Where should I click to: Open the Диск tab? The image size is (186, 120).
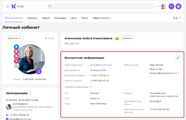pyautogui.click(x=74, y=18)
